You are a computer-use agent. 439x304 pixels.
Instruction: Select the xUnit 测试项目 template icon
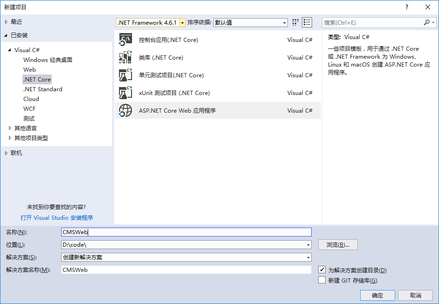point(125,93)
